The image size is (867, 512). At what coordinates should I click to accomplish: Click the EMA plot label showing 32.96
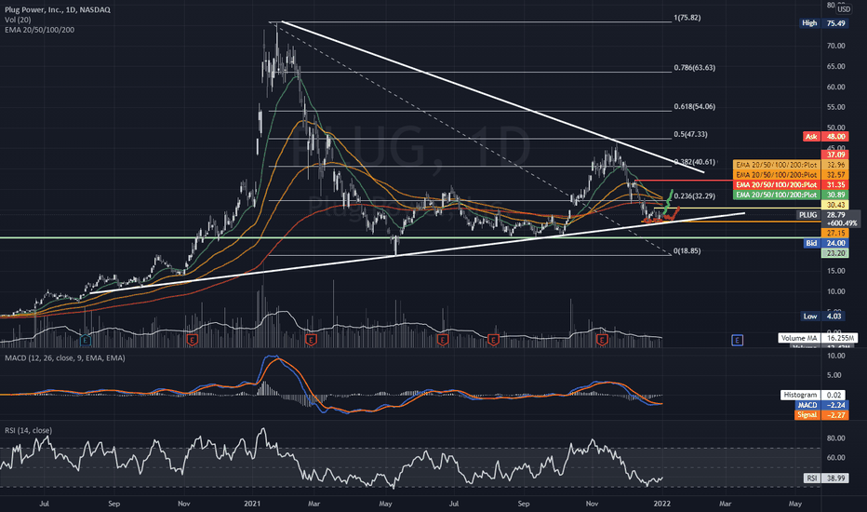(792, 165)
